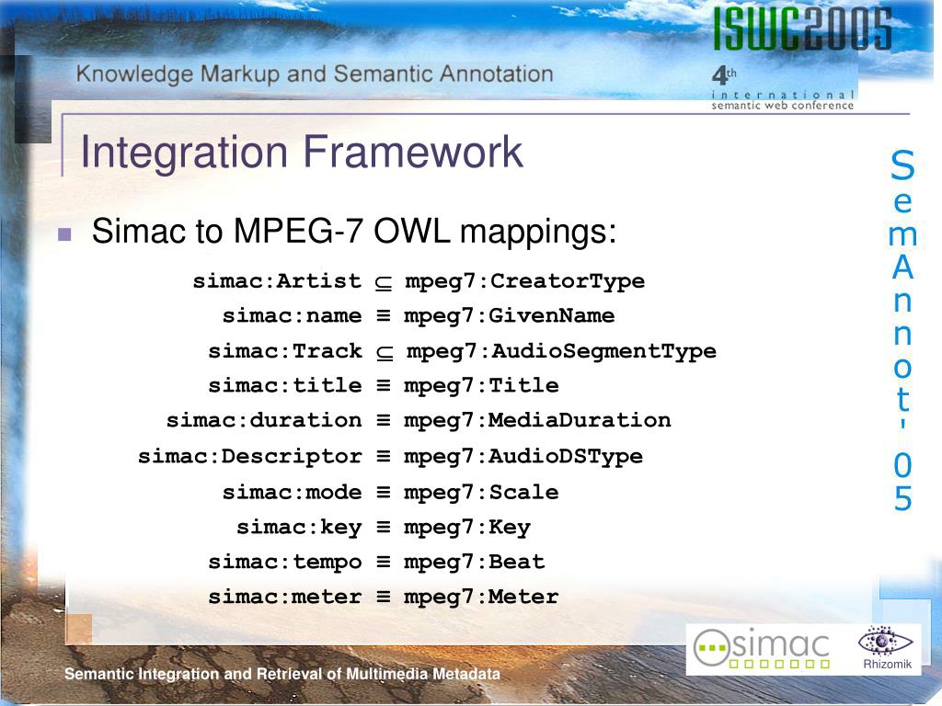
Task: Click the 4th international semantic web conference text
Action: (783, 89)
